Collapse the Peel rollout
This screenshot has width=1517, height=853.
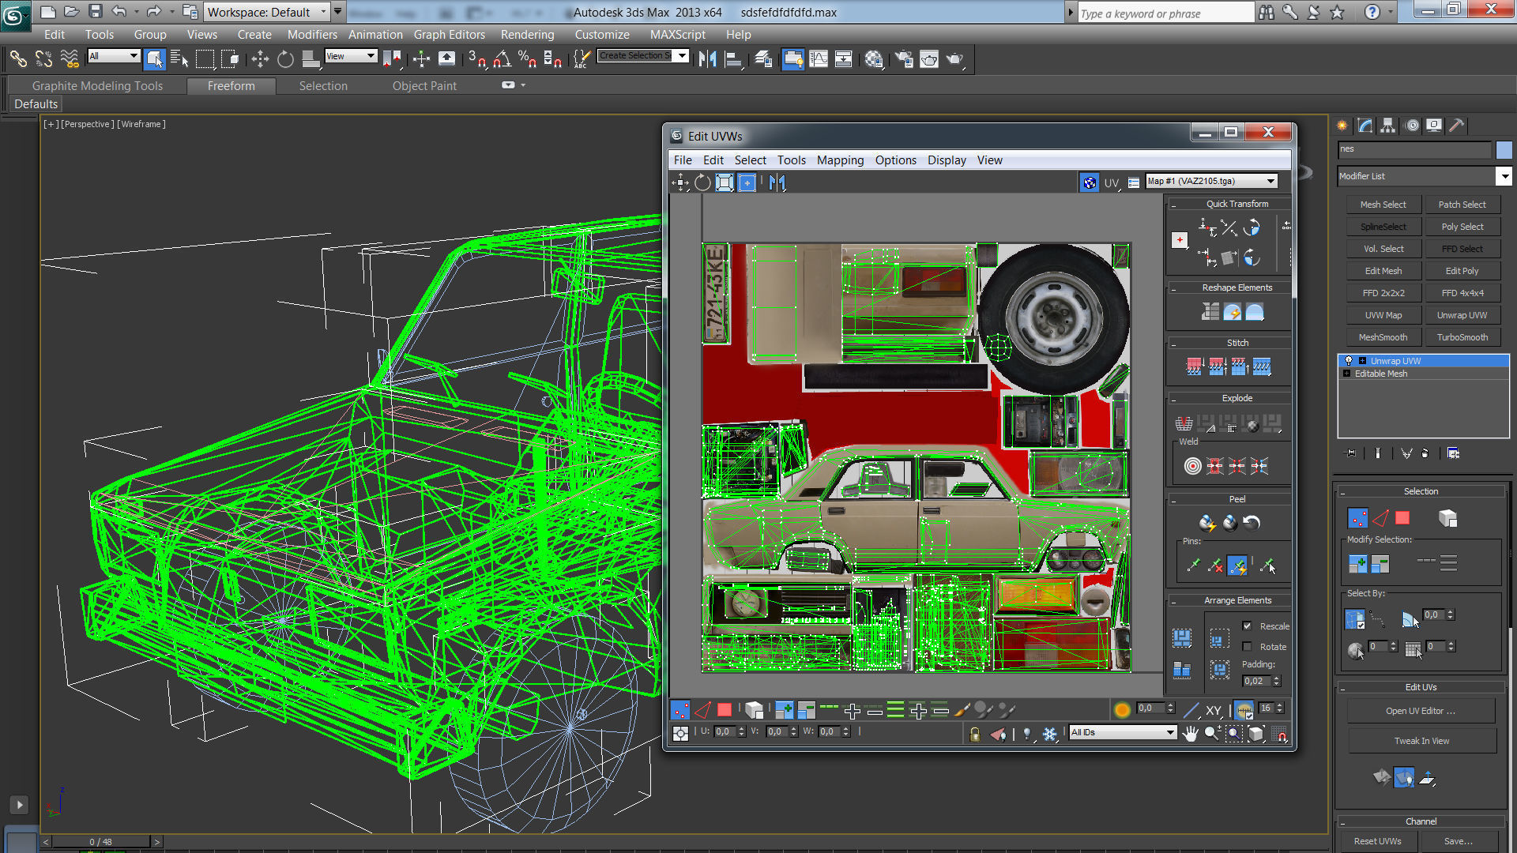[1173, 500]
